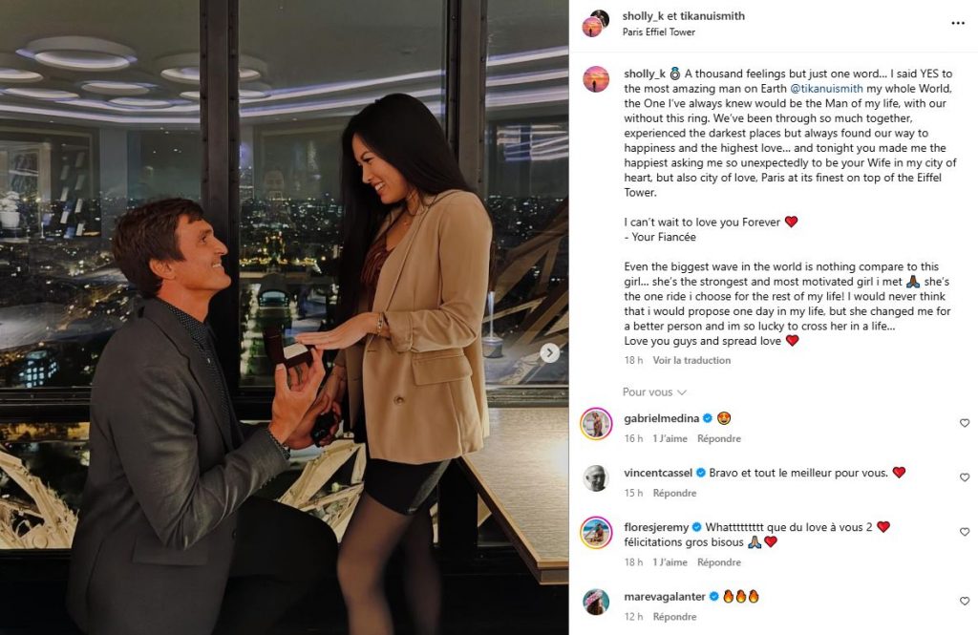Open sholly_k avatar beside the caption
The image size is (978, 635).
(596, 79)
